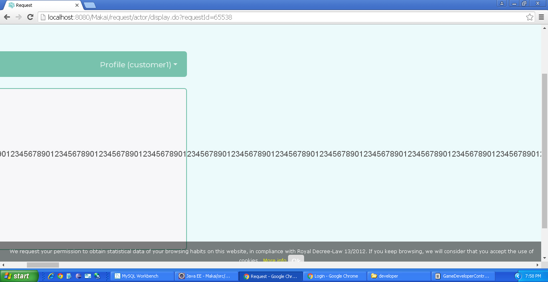The image size is (548, 282).
Task: Open the developer folder taskbar window
Action: pyautogui.click(x=399, y=276)
